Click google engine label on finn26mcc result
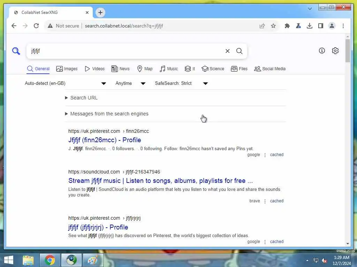 [254, 155]
